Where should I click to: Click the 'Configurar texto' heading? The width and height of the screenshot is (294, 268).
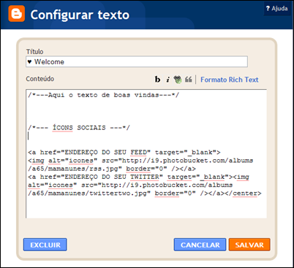pyautogui.click(x=80, y=15)
